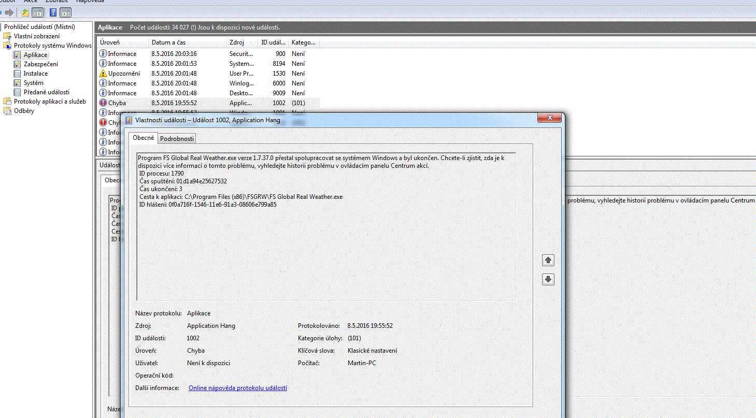The height and width of the screenshot is (418, 756).
Task: Select Systém in the tree
Action: click(x=34, y=83)
